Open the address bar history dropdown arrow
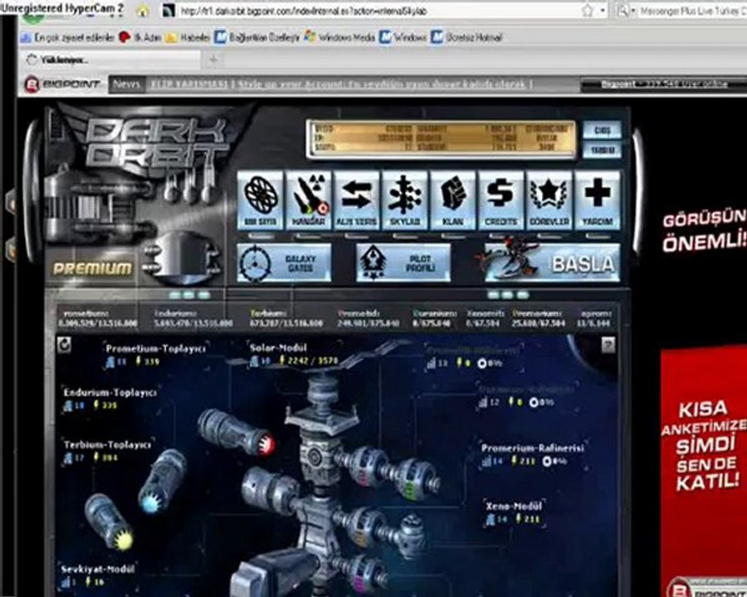The width and height of the screenshot is (747, 597). point(603,11)
